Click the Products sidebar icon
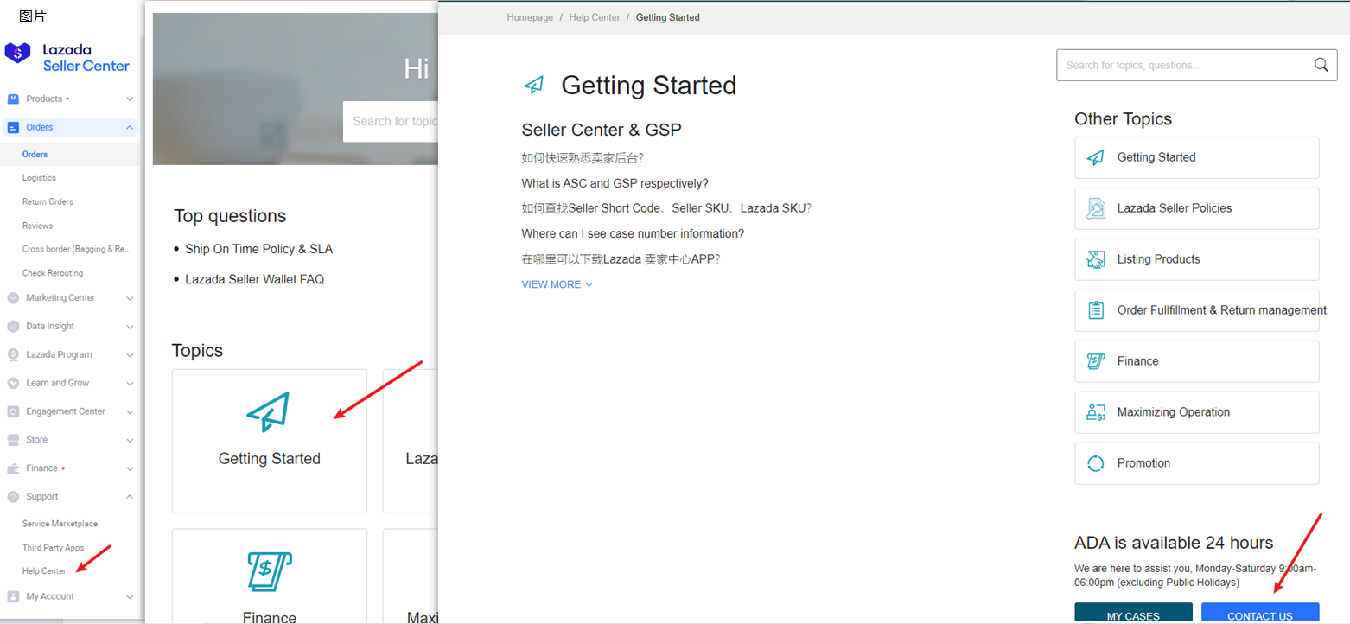This screenshot has width=1350, height=624. (13, 99)
